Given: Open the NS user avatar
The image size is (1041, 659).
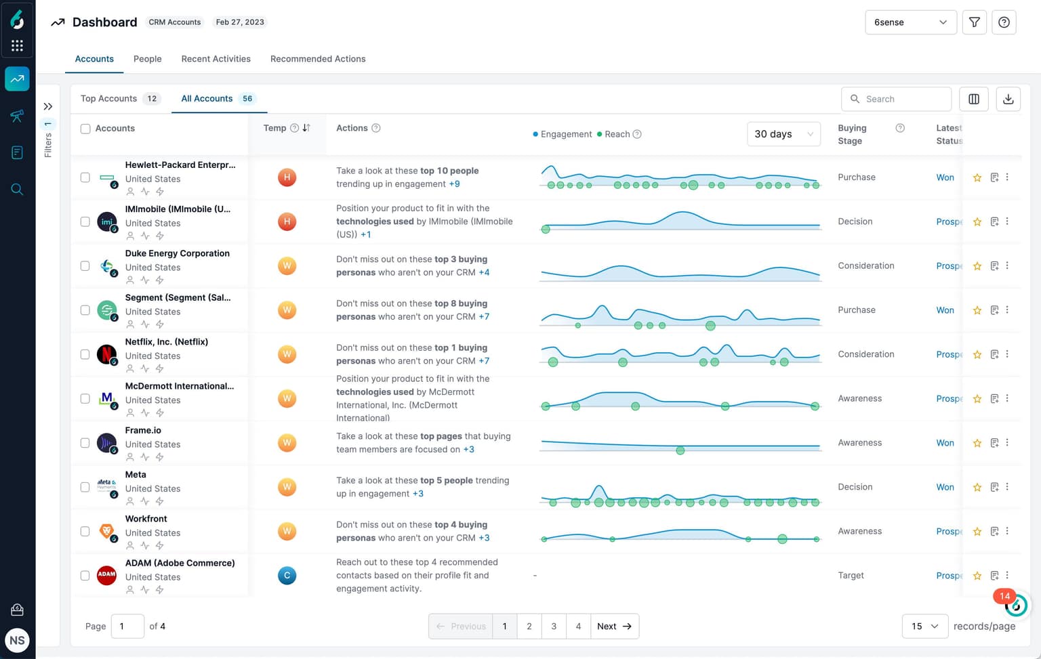Looking at the screenshot, I should tap(17, 640).
